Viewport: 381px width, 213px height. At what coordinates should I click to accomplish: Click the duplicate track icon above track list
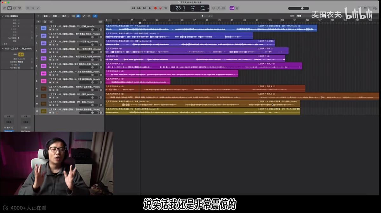point(45,22)
